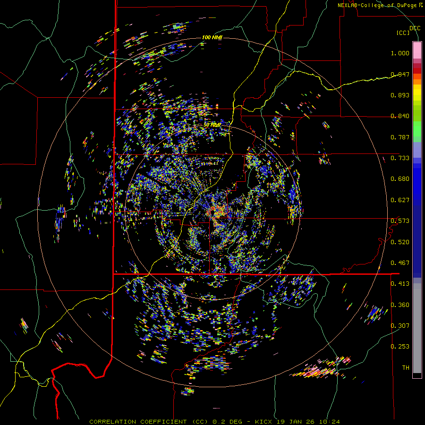Pick the dark navy color bar segment
Viewport: 425px width, 425px height.
417,241
